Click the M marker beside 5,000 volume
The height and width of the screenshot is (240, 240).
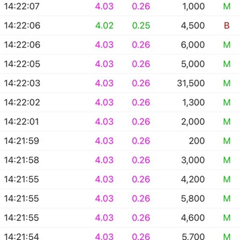(227, 64)
